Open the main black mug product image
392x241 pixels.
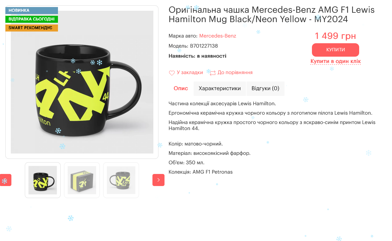coord(82,82)
